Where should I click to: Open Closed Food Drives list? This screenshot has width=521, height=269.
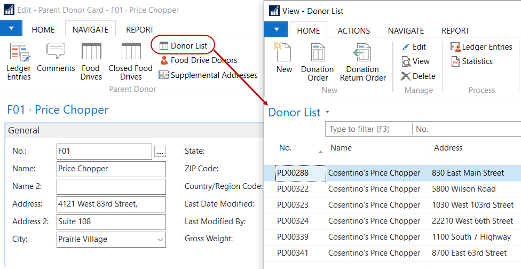130,61
